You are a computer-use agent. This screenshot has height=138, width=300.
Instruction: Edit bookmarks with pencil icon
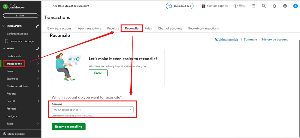pyautogui.click(x=38, y=26)
